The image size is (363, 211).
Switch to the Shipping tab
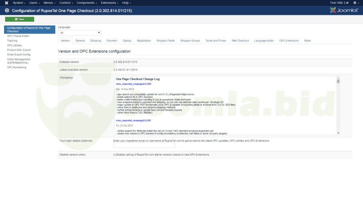(x=96, y=41)
